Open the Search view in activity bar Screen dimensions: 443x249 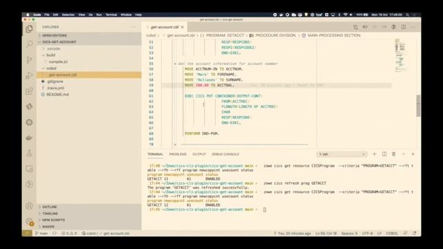pos(29,44)
